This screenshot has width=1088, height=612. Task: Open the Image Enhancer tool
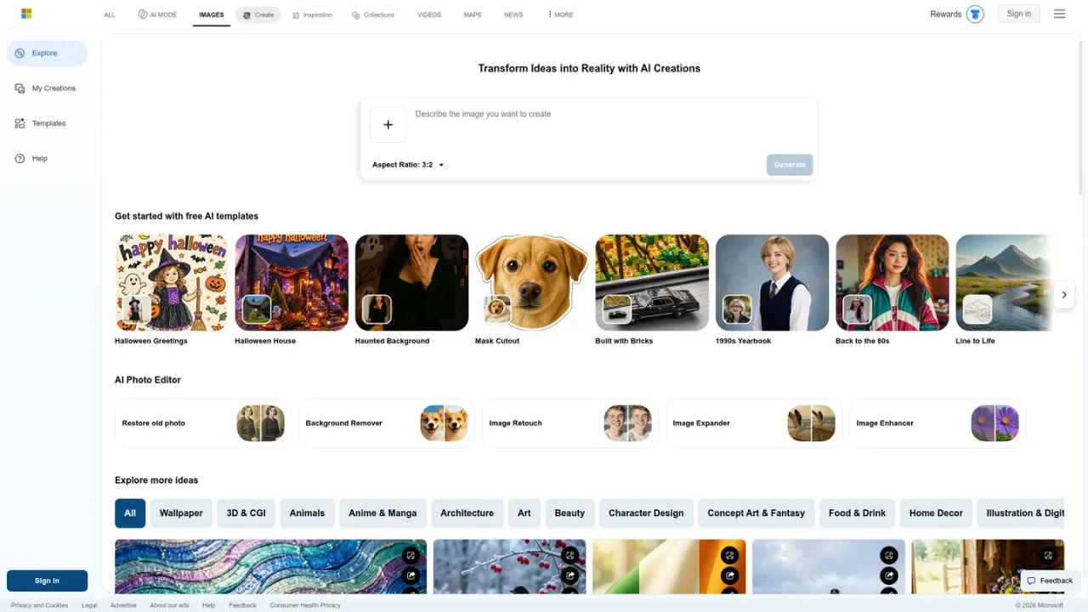click(x=938, y=423)
